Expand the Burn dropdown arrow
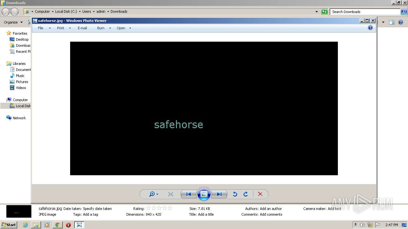Image resolution: width=408 pixels, height=229 pixels. (110, 28)
